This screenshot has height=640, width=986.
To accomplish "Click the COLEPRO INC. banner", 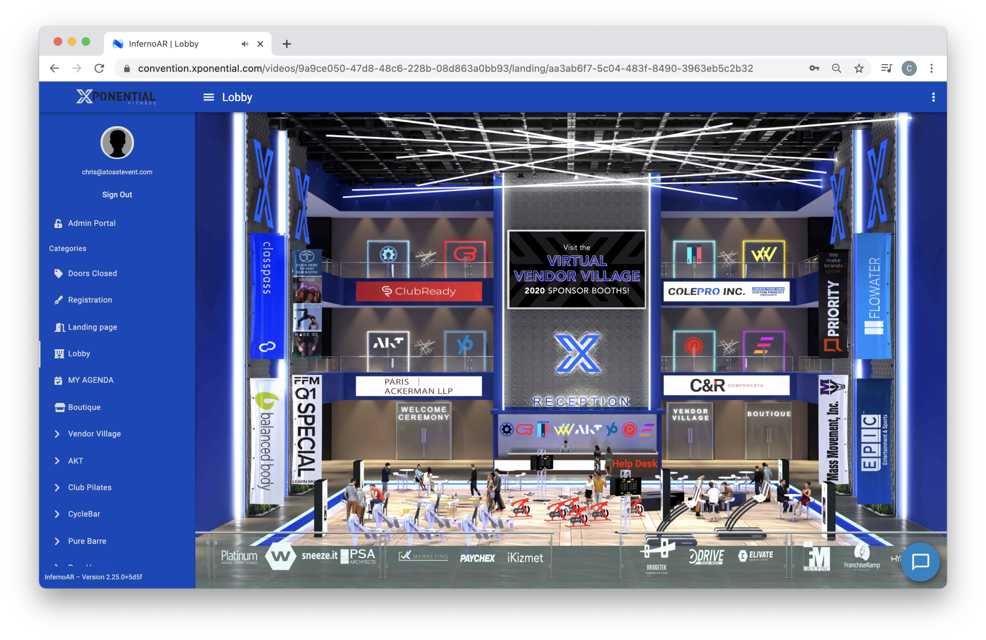I will (726, 292).
